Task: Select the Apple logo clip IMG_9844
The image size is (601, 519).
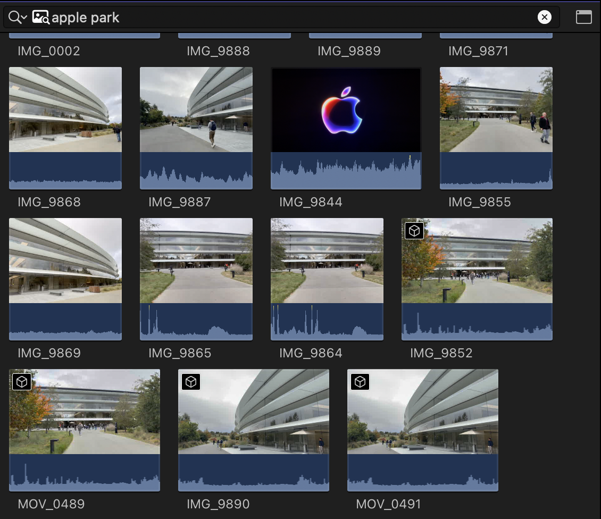Action: (346, 111)
